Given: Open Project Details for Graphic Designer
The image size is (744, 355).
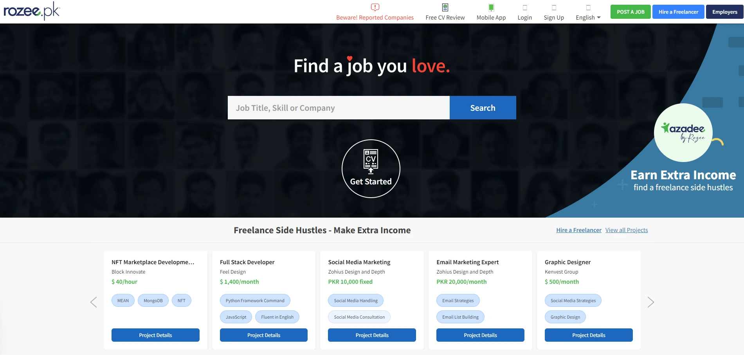Looking at the screenshot, I should point(589,335).
